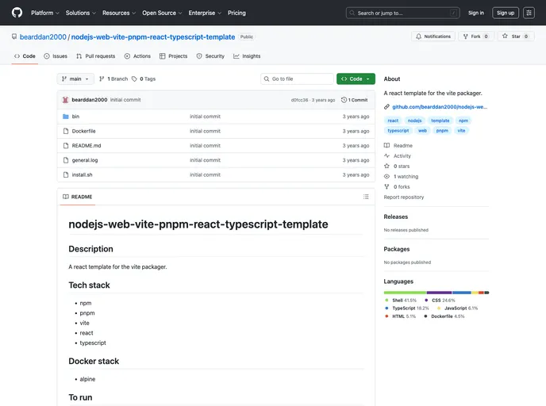Click the Dockerfile file icon

click(x=65, y=131)
